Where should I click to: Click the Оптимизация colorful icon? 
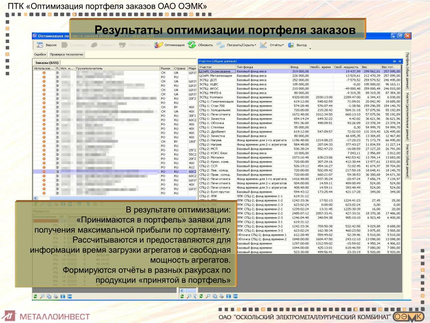click(158, 45)
